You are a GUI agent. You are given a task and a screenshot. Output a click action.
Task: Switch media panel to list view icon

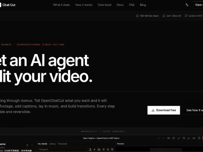(x=103, y=150)
